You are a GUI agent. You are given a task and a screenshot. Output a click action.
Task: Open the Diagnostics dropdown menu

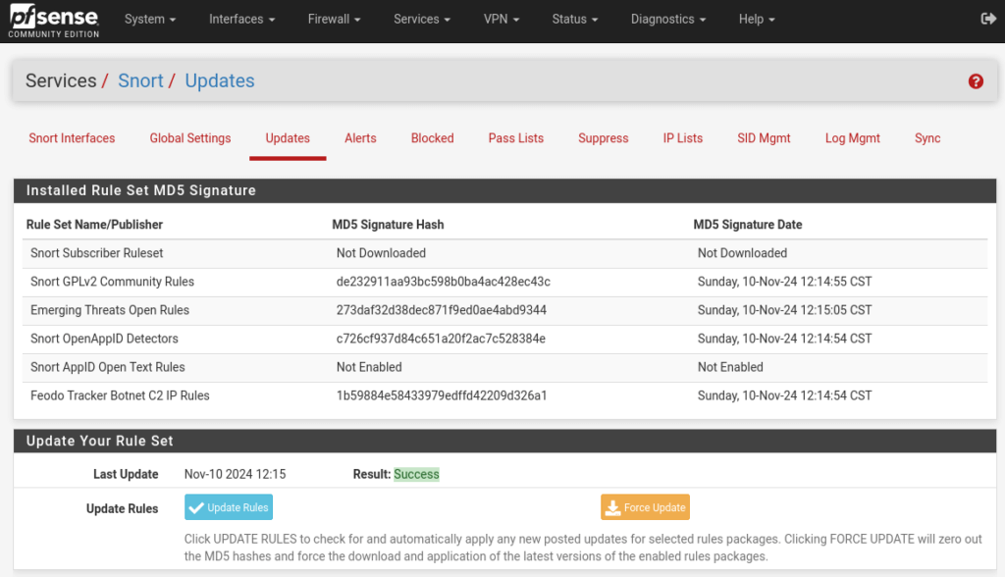(667, 20)
